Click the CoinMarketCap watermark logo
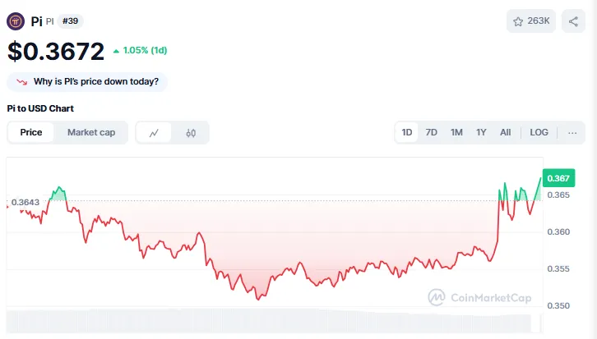This screenshot has width=597, height=339. click(479, 298)
